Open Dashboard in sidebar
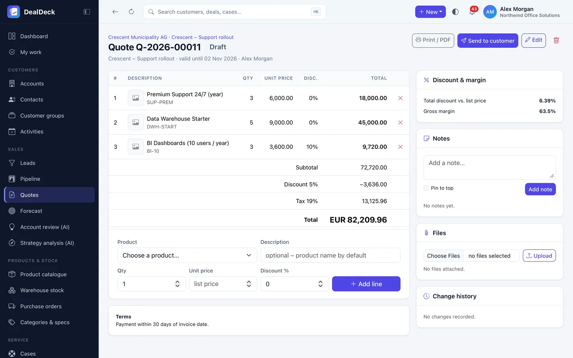573x358 pixels. tap(49, 36)
